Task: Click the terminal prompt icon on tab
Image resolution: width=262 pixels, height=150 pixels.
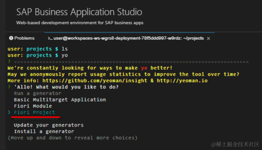Action: pos(50,38)
